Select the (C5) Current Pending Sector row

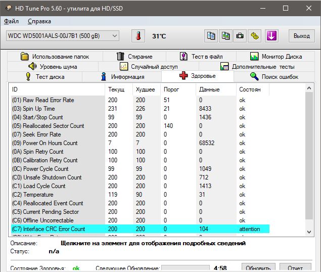[140, 212]
